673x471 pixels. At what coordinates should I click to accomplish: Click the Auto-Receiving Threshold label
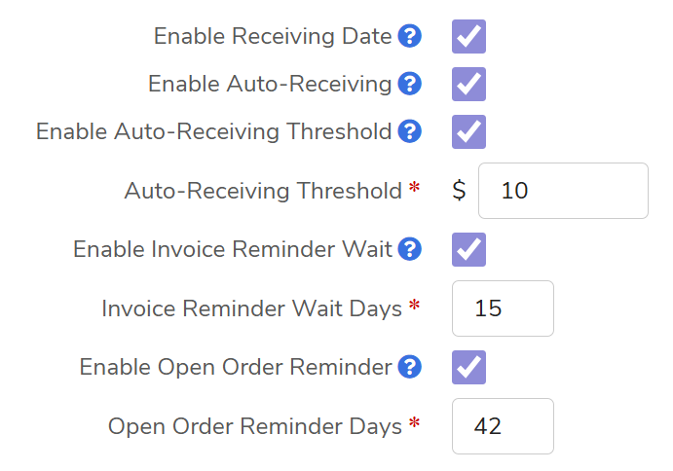[263, 191]
